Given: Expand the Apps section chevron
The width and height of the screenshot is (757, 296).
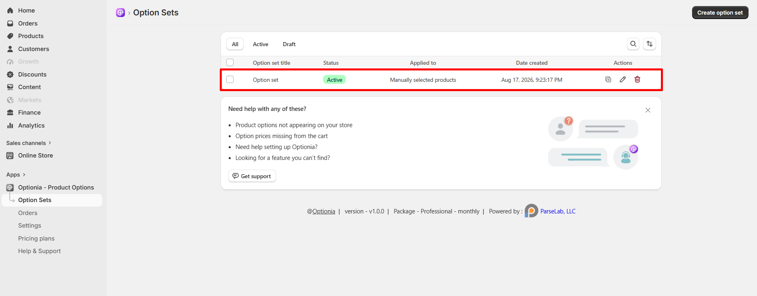Looking at the screenshot, I should (24, 175).
